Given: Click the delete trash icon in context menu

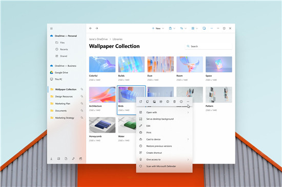Looking at the screenshot, I should pos(174,102).
